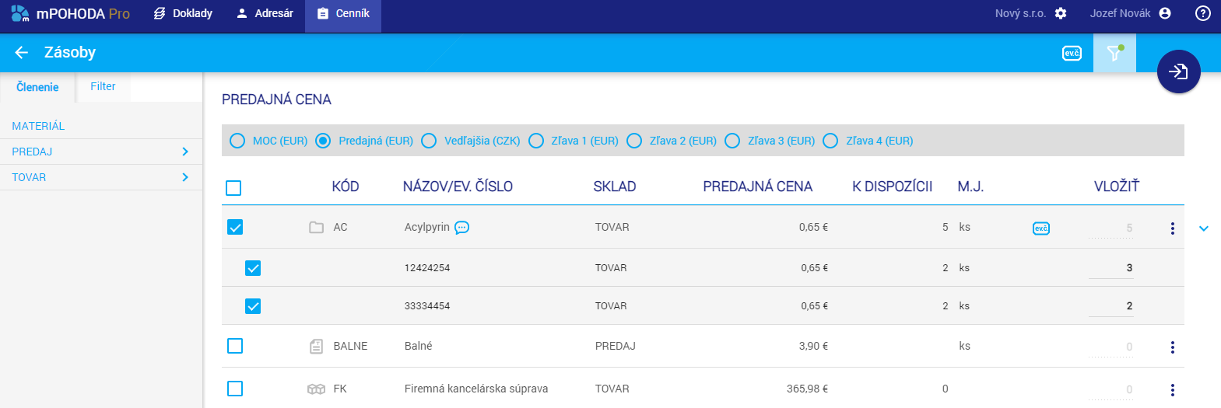Select MOC (EUR) price radio

[x=237, y=141]
